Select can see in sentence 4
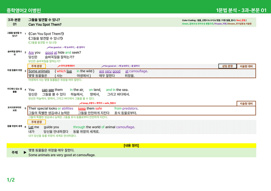271x191 pixels. click(x=48, y=90)
